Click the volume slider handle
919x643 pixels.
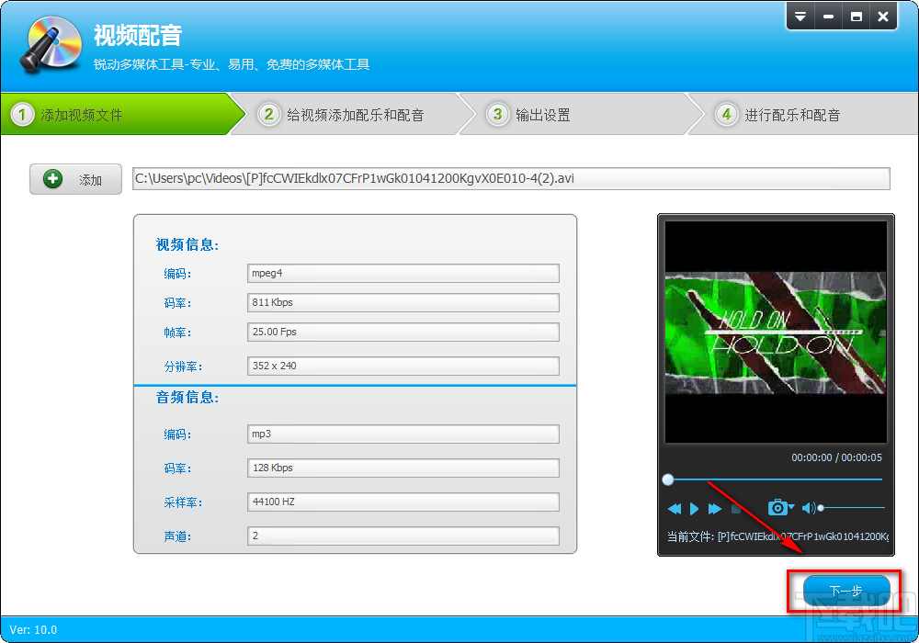(821, 508)
